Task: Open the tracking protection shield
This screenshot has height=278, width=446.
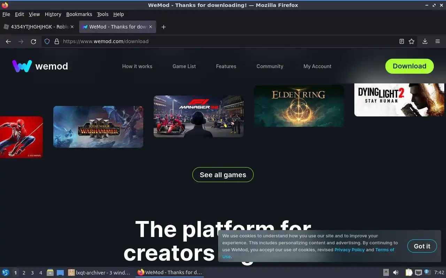Action: pyautogui.click(x=47, y=41)
